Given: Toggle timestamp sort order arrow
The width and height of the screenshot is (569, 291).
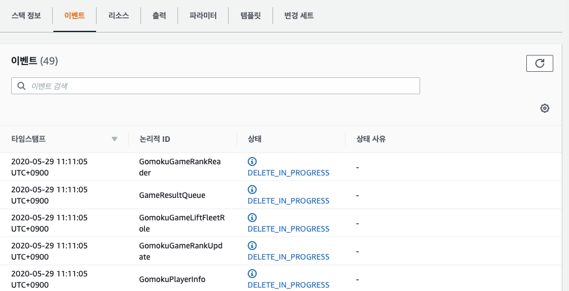Looking at the screenshot, I should 115,139.
